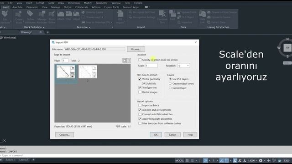Click the Help button
This screenshot has height=164, width=292.
pyautogui.click(x=190, y=135)
